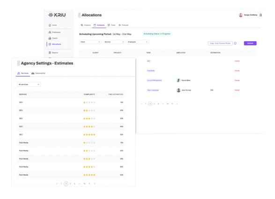Open Reports from the sidebar
The image size is (275, 199).
click(53, 52)
